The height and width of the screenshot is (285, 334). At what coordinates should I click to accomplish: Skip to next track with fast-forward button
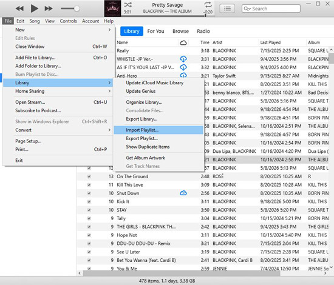[x=49, y=8]
